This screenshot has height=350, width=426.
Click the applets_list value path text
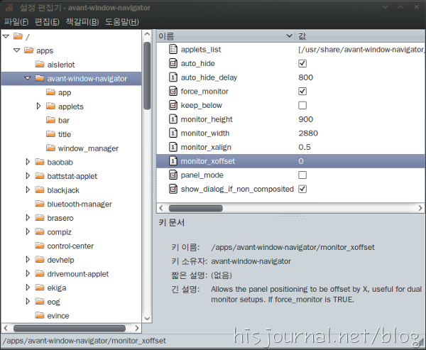click(361, 50)
